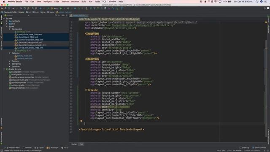
Task: Open the Apple menu
Action: [x=4, y=2]
